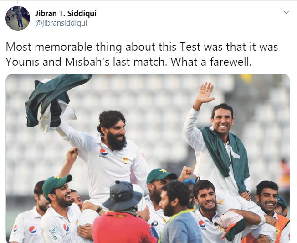This screenshot has width=297, height=243.
Task: Click the Jibran T. Siddiqui display name
Action: tap(66, 13)
